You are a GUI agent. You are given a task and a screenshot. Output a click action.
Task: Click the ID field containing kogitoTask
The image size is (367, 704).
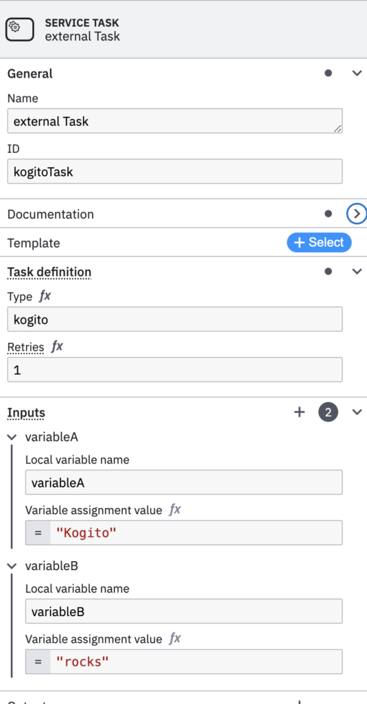pyautogui.click(x=175, y=171)
